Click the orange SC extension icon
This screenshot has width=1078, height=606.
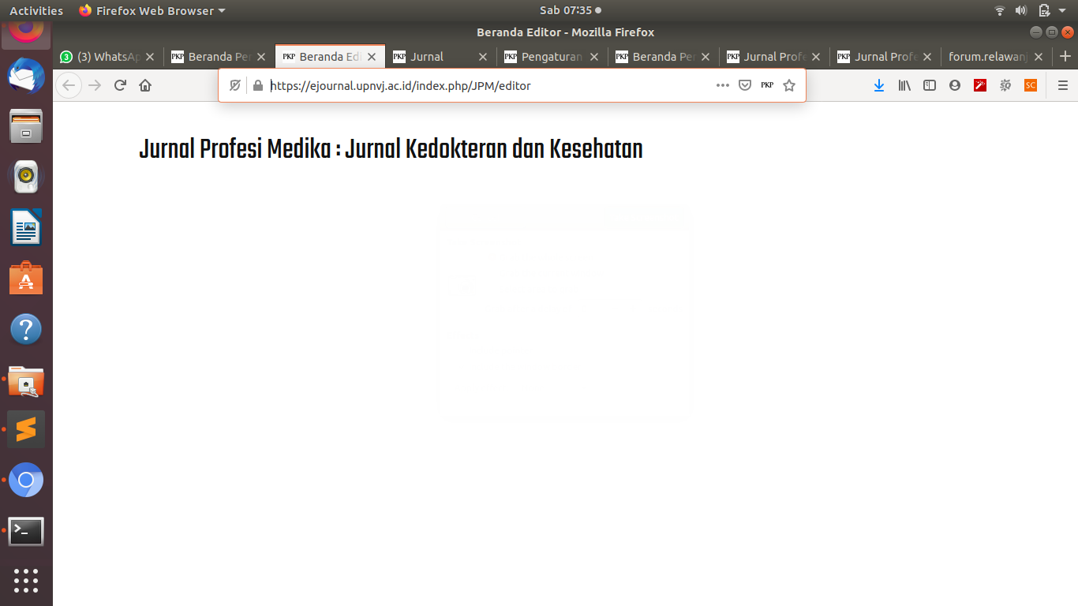point(1030,85)
